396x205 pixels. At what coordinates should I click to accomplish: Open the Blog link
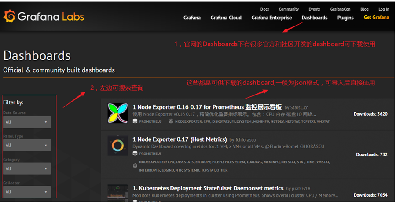coord(364,9)
